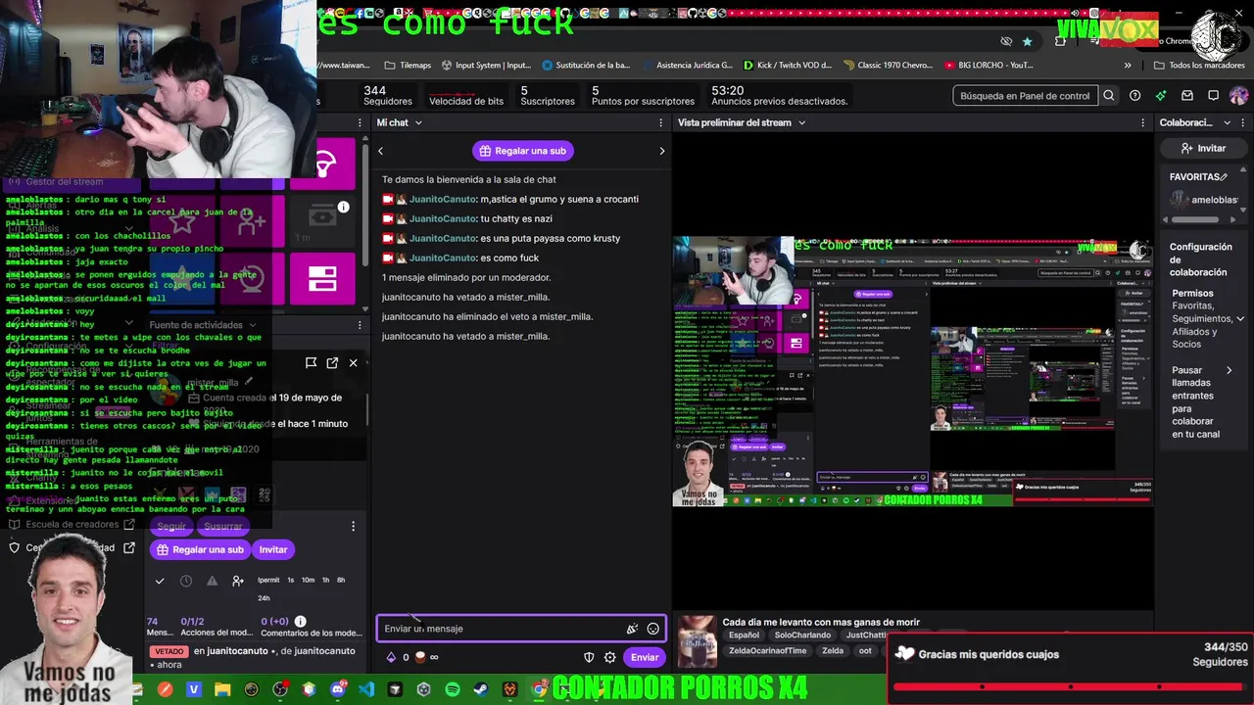Viewport: 1254px width, 705px height.
Task: Click the add-user quick-action tile
Action: tap(252, 221)
